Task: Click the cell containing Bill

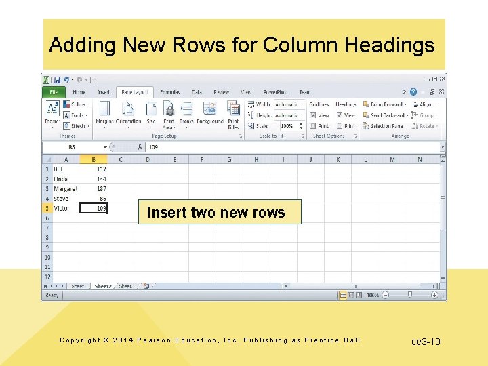Action: pyautogui.click(x=66, y=169)
